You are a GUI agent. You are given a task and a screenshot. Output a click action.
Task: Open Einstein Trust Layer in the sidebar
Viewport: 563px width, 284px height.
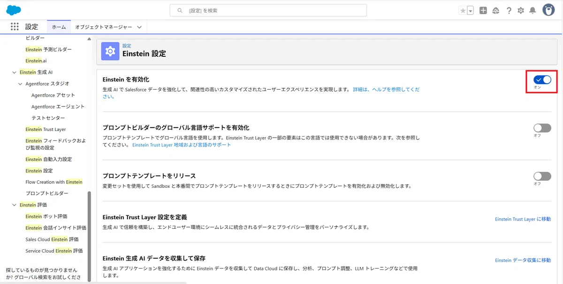click(46, 129)
